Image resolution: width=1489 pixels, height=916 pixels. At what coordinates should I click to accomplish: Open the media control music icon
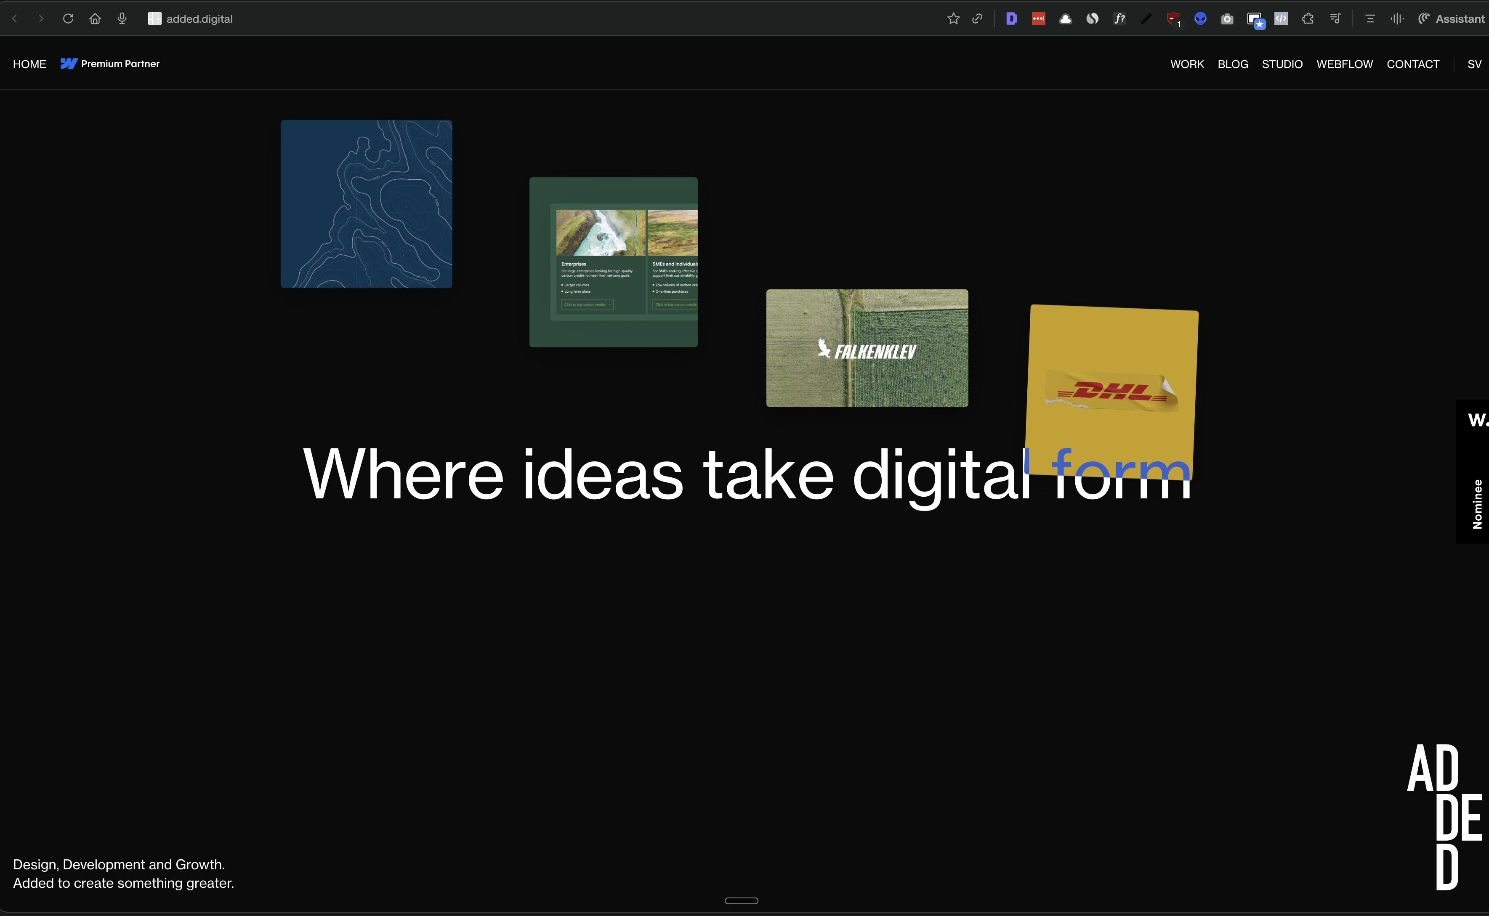click(1335, 19)
